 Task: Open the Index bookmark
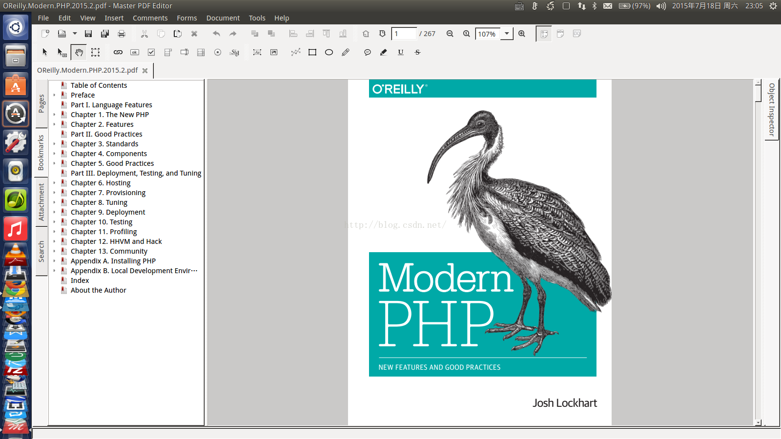click(x=80, y=280)
